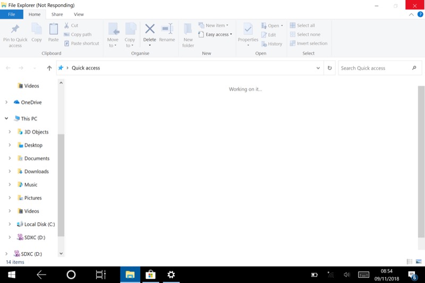The height and width of the screenshot is (283, 425).
Task: Open Settings gear on taskbar
Action: click(171, 275)
